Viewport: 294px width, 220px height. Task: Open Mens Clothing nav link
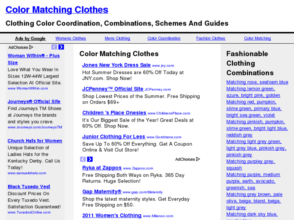point(117,38)
